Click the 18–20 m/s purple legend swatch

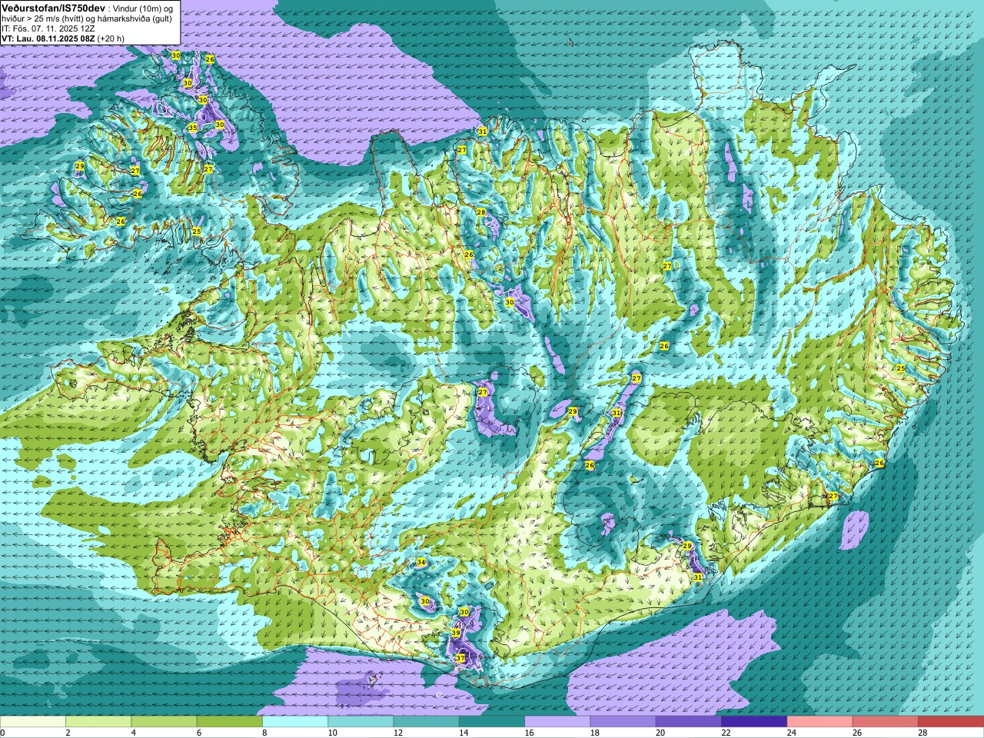623,722
